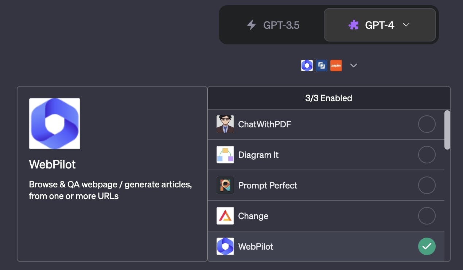The image size is (463, 270).
Task: Click the 3/3 Enabled header
Action: click(329, 98)
